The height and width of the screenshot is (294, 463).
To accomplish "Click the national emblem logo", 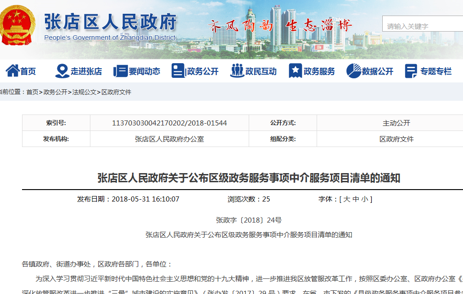I will [18, 25].
